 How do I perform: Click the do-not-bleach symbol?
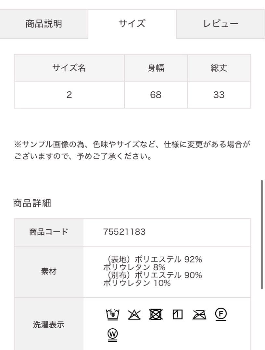pyautogui.click(x=134, y=314)
